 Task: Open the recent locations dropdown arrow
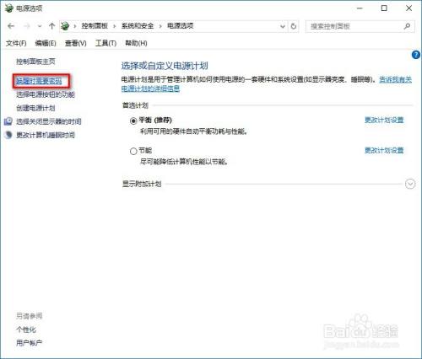click(40, 26)
